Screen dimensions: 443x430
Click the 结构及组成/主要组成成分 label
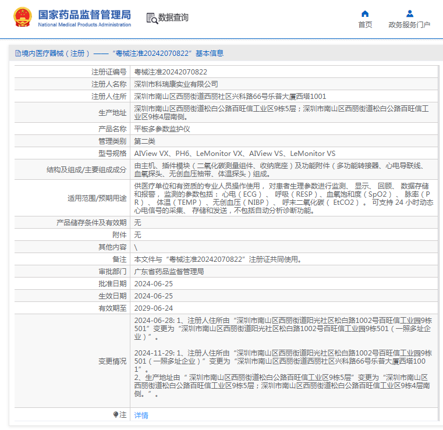(87, 170)
